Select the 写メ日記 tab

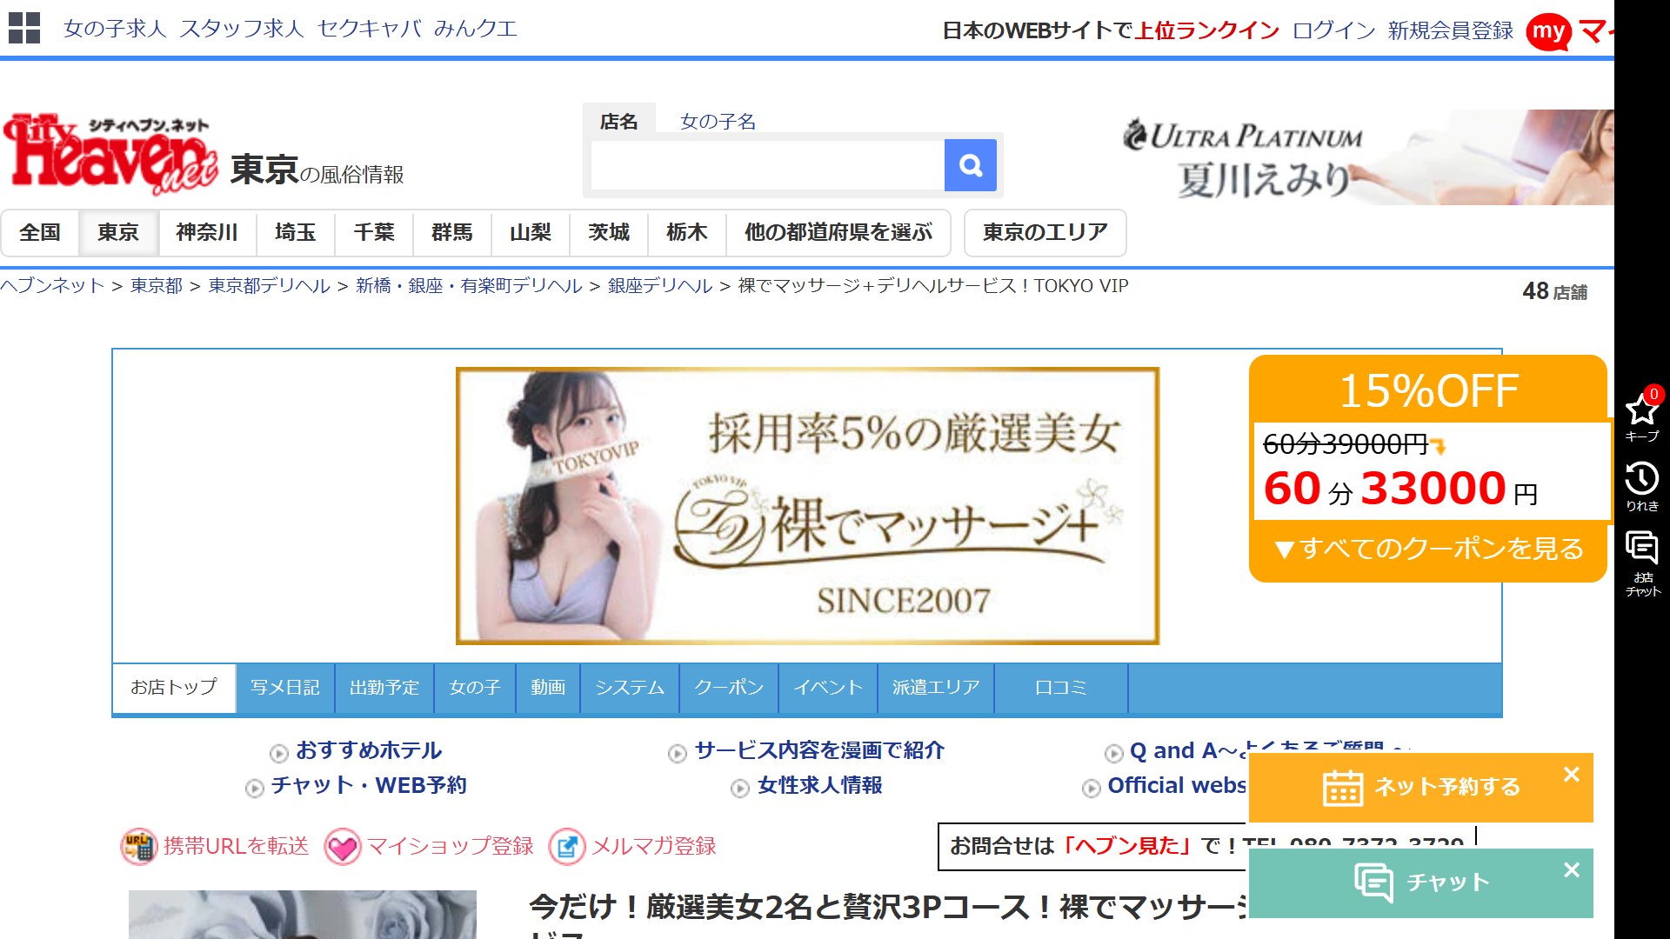pyautogui.click(x=285, y=688)
